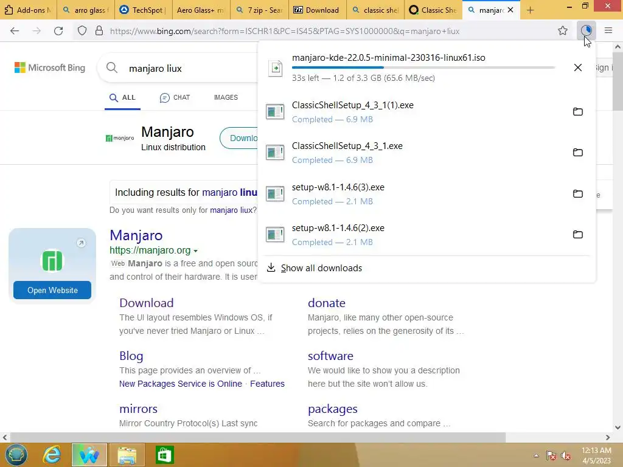This screenshot has height=467, width=623.
Task: Reload the current page
Action: pos(58,31)
